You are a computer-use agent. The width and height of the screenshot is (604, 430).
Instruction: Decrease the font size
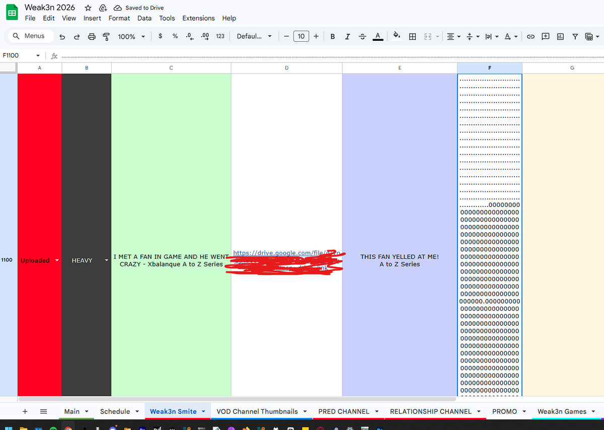(286, 36)
